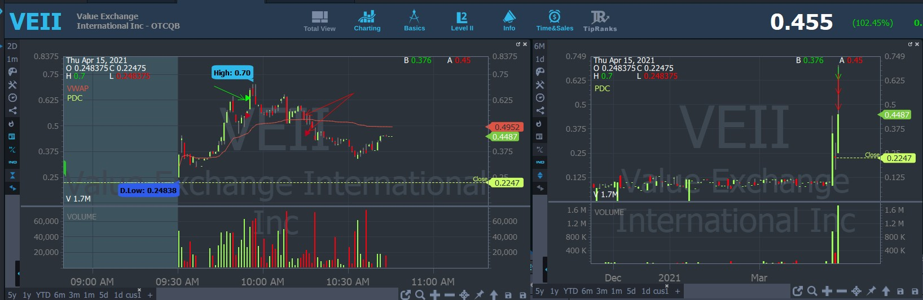Add a custom range in the right chart
The height and width of the screenshot is (300, 923).
click(x=678, y=291)
